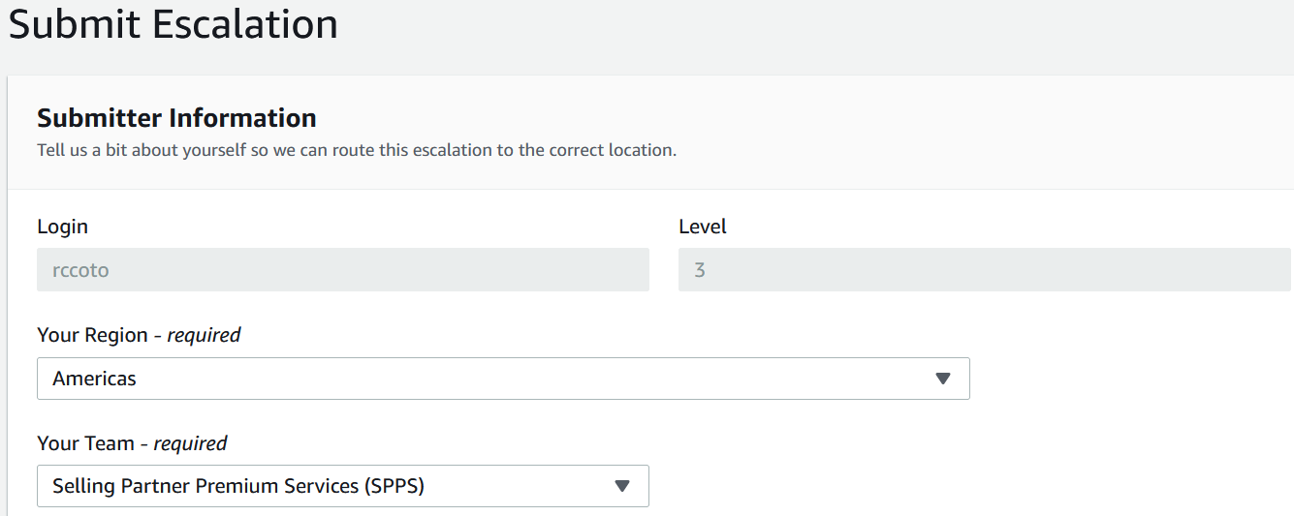Click the Level input field
This screenshot has height=516, width=1294.
click(985, 270)
